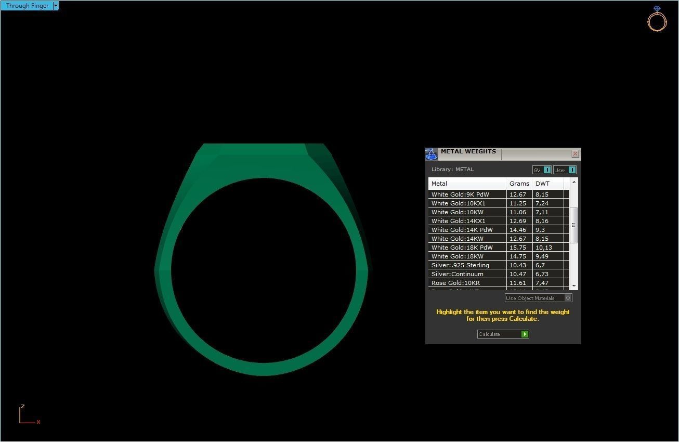
Task: Click the 10.43 grams value
Action: coord(518,265)
